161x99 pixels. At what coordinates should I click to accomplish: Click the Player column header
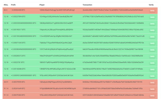point(42,5)
